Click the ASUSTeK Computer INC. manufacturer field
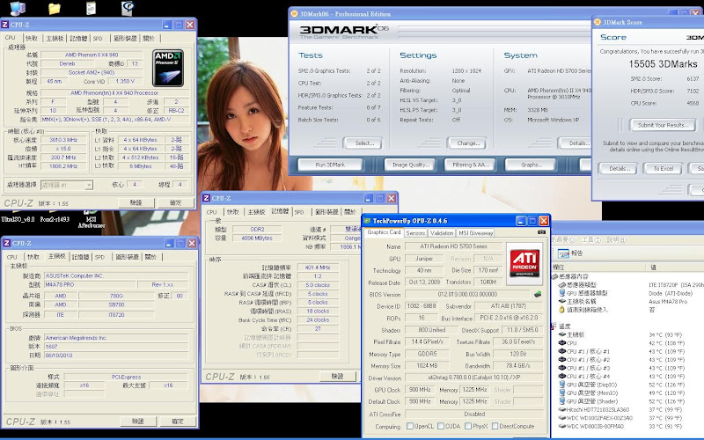 (x=116, y=275)
